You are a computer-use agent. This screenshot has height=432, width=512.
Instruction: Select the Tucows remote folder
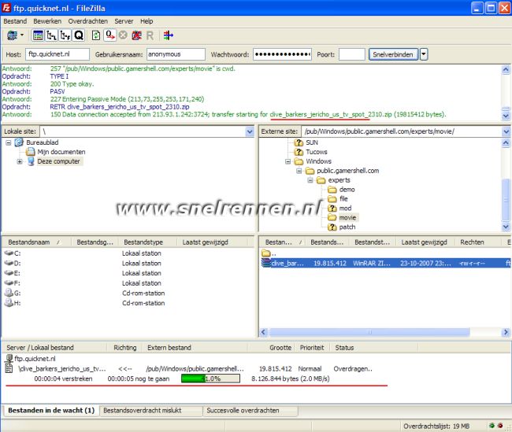click(x=317, y=152)
